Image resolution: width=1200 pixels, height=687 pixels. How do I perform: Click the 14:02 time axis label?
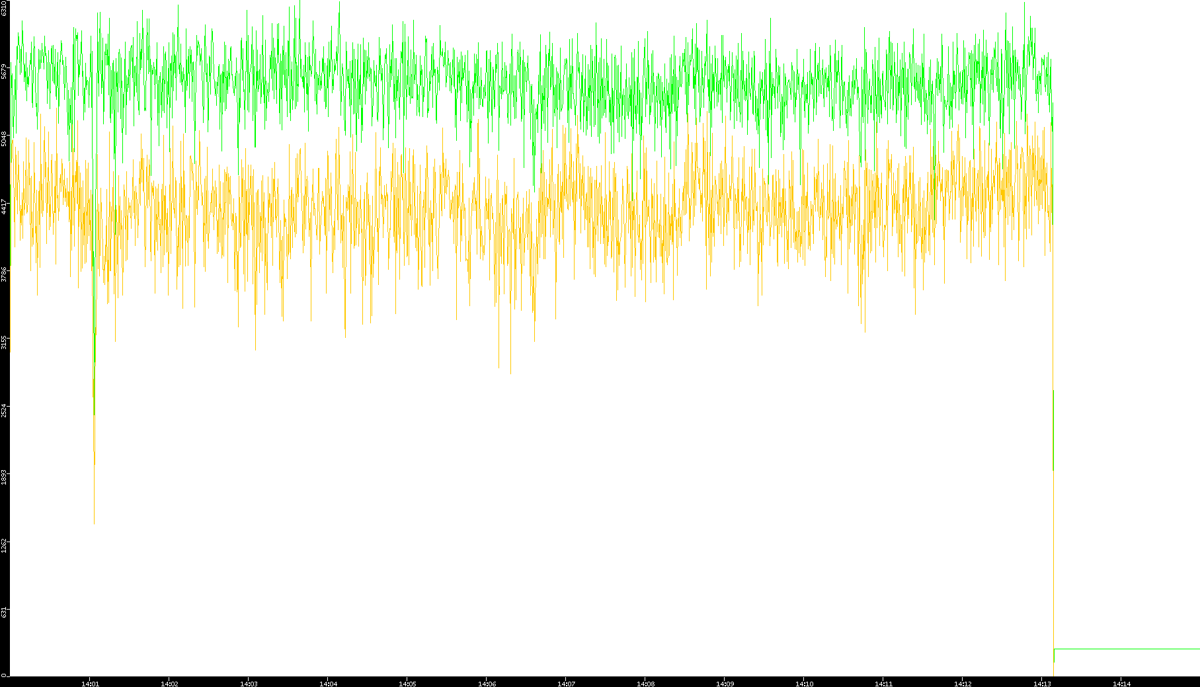click(x=169, y=684)
